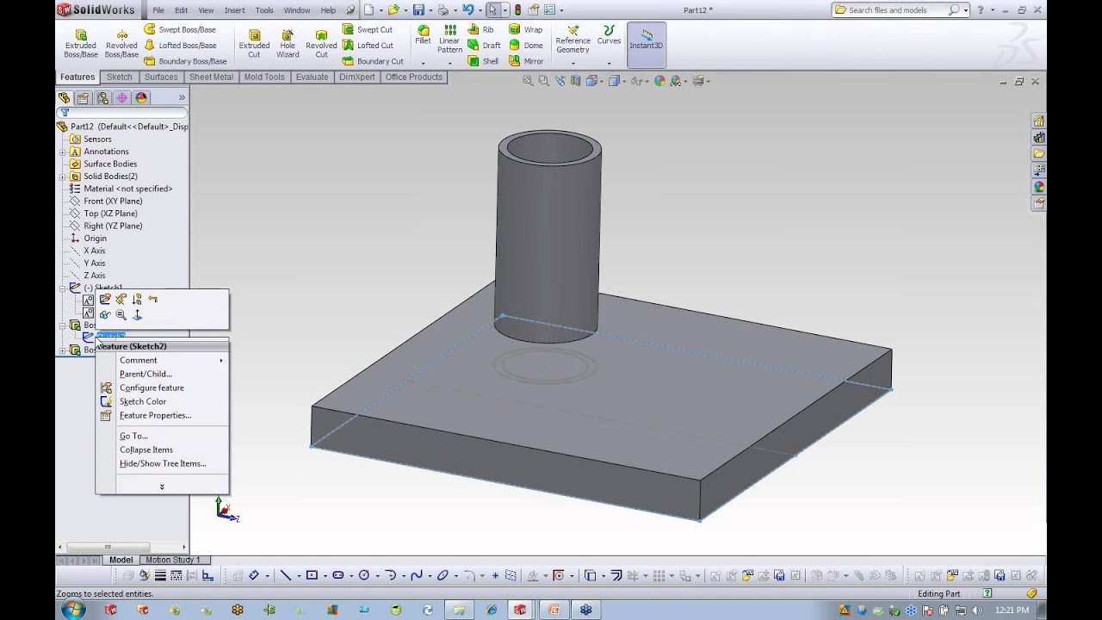Click Normal To in context toolbar
Screen dimensions: 1102x620
[137, 315]
